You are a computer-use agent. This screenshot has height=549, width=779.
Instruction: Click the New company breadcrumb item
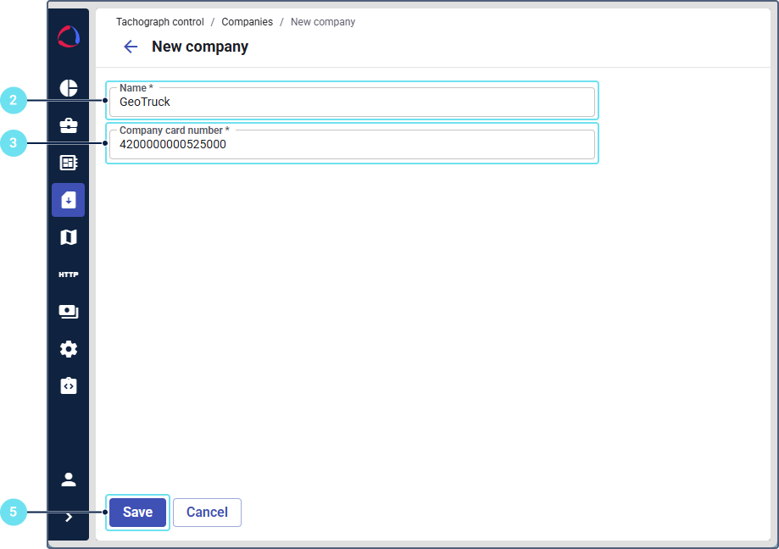pos(323,22)
